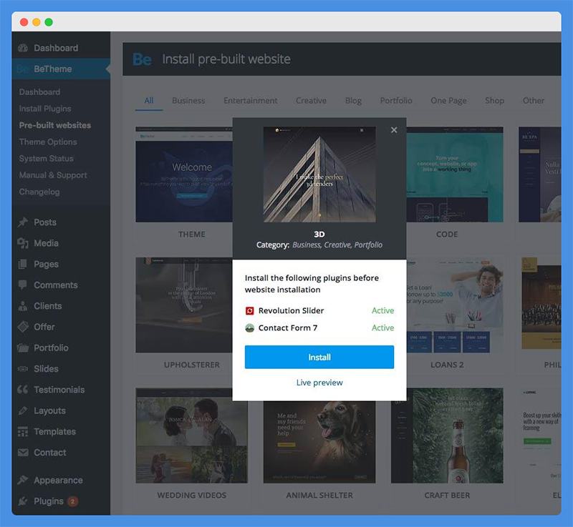View the Changelog submenu page
The width and height of the screenshot is (573, 527).
tap(39, 192)
